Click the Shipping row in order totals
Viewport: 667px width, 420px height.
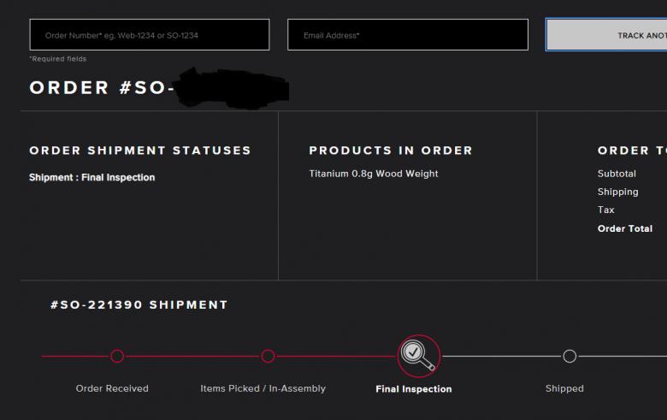(618, 192)
